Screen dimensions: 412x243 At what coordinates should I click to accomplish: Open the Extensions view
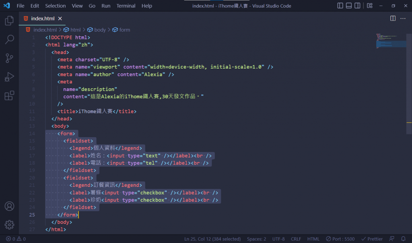tap(9, 95)
